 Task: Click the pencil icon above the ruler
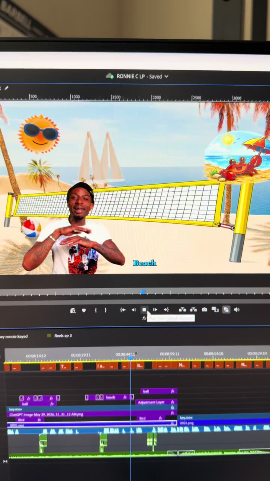[x=6, y=88]
